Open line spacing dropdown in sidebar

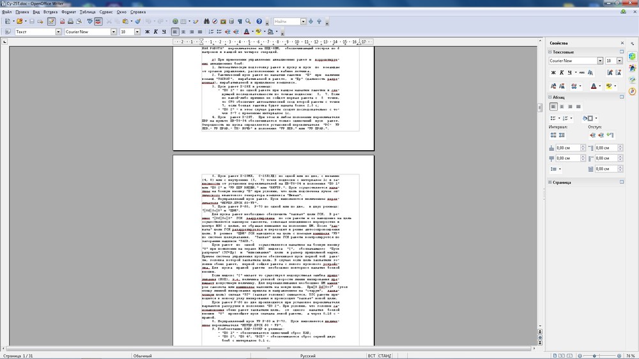(560, 169)
